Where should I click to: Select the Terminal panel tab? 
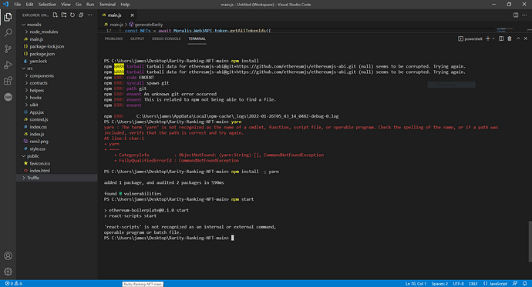(x=197, y=38)
